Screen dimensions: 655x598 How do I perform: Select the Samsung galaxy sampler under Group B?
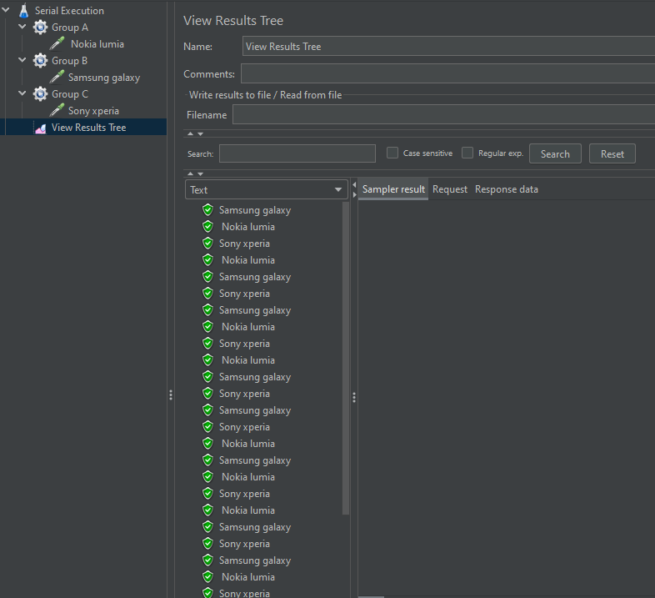pyautogui.click(x=104, y=78)
